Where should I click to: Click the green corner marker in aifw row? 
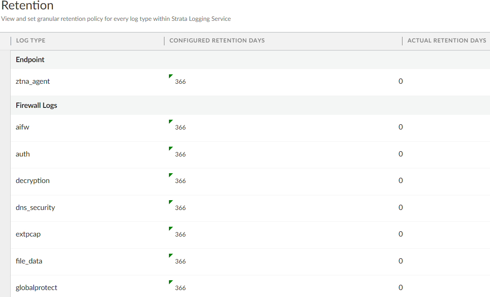(x=171, y=122)
